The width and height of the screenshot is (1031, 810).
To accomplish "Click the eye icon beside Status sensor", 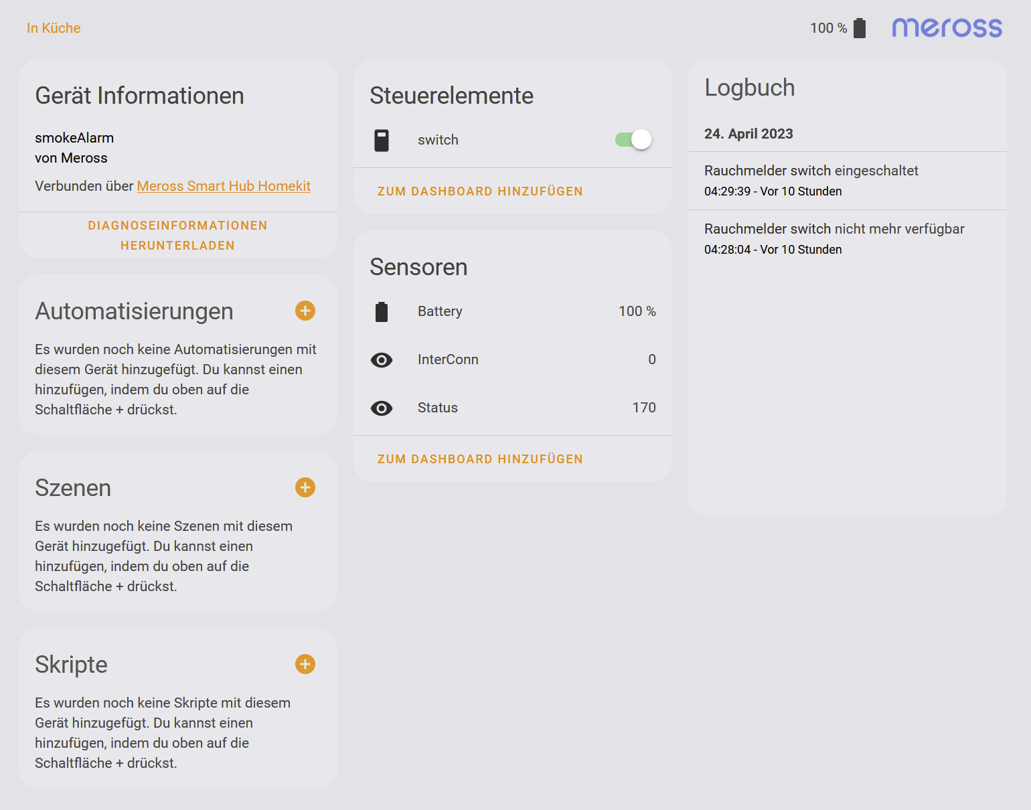I will point(382,408).
